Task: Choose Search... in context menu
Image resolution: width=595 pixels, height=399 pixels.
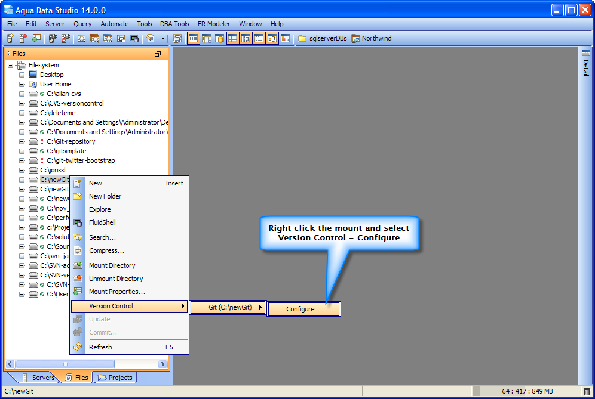Action: (130, 237)
